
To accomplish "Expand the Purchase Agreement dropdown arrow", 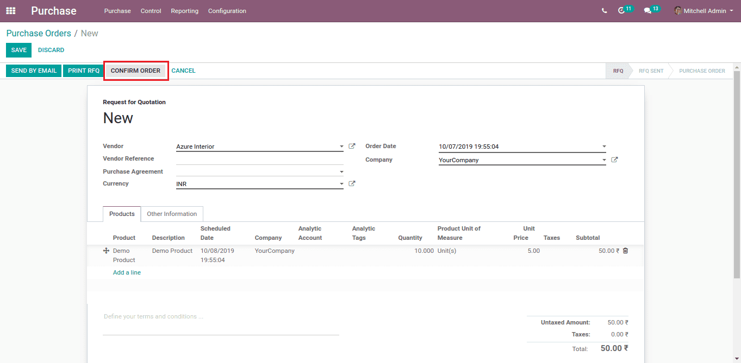I will click(x=341, y=172).
